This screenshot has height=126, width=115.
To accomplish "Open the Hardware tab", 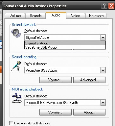I will click(96, 16).
